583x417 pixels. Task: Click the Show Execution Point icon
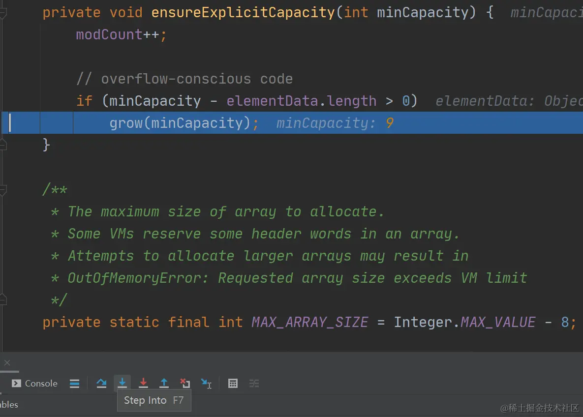point(74,383)
